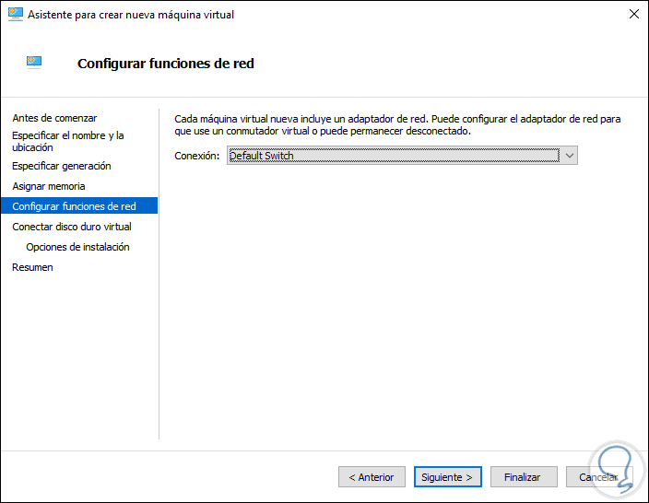Click the window title bar text
649x503 pixels.
click(132, 15)
